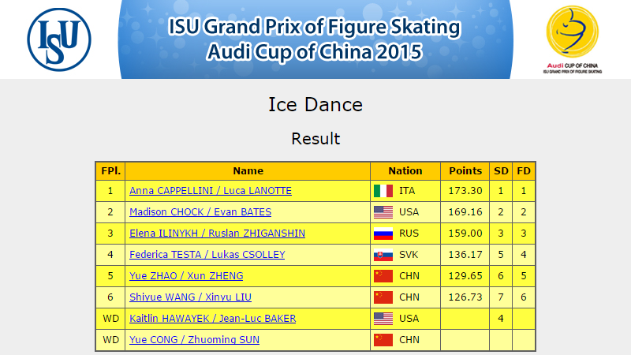
Task: Click the Name column header
Action: (248, 171)
